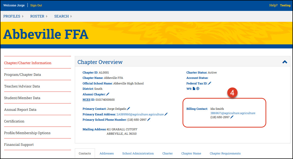Edit the Primary School Phone Number

(149, 119)
